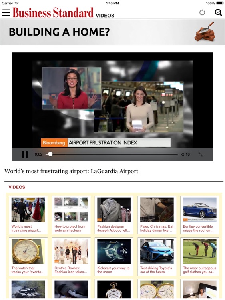Viewport: 225px width, 300px height.
Task: Open the pocket watch on black thumbnail
Action: pyautogui.click(x=114, y=290)
